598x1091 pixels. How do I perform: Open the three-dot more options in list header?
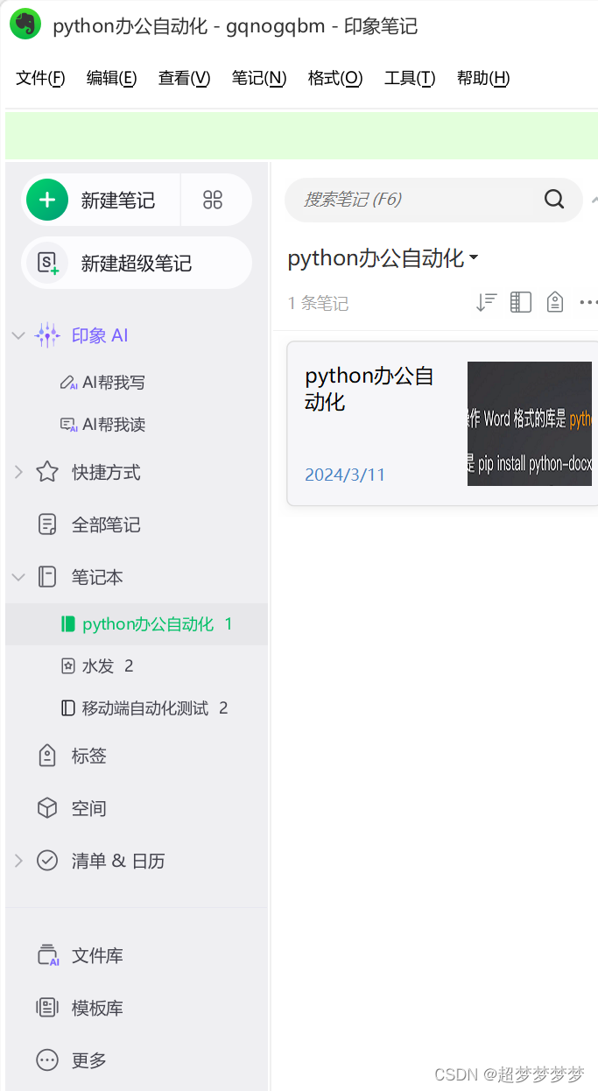589,303
